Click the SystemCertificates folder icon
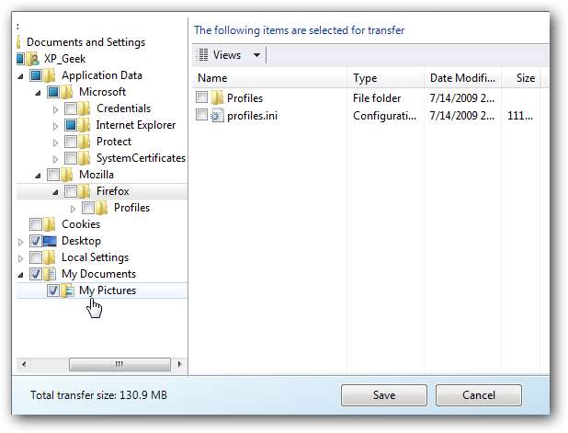The width and height of the screenshot is (568, 433). click(x=84, y=158)
